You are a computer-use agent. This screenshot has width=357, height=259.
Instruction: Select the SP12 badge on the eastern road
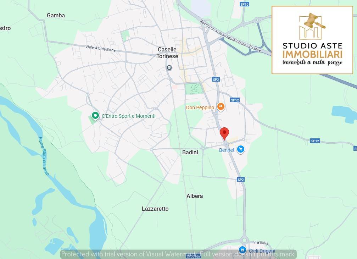[x=315, y=141]
